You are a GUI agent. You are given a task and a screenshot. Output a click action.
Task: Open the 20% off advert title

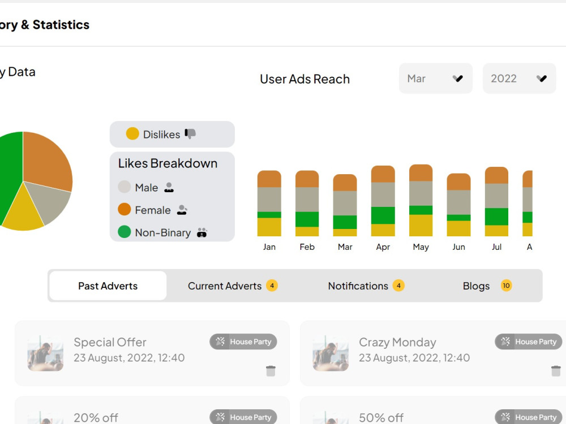96,418
